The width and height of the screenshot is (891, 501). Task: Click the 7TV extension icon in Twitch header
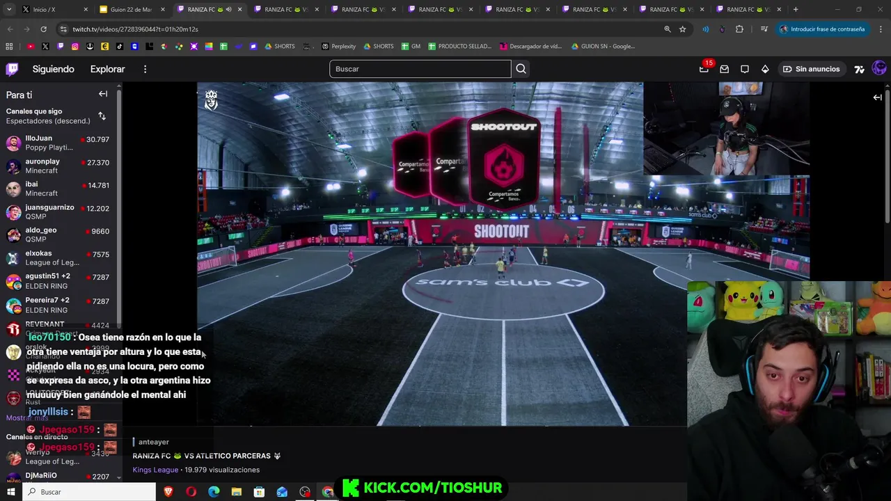point(859,69)
